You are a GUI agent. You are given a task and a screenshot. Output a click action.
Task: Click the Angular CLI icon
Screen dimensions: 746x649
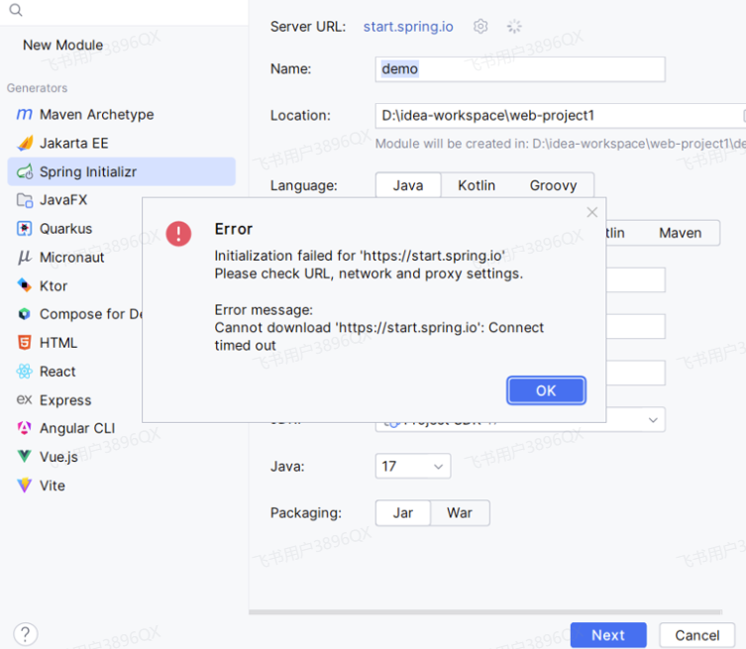tap(24, 428)
